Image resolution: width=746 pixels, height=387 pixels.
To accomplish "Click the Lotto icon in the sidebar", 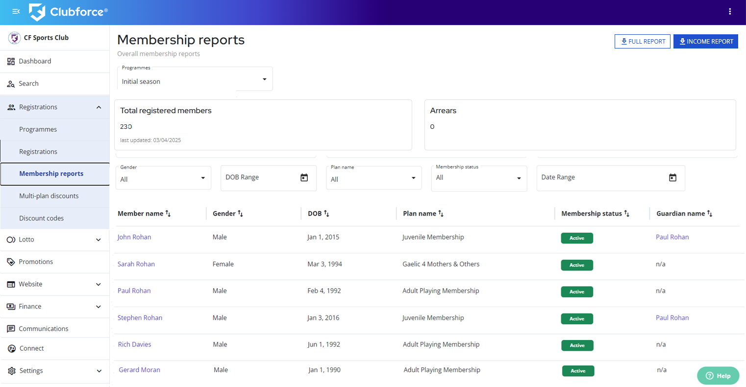I will pyautogui.click(x=11, y=240).
